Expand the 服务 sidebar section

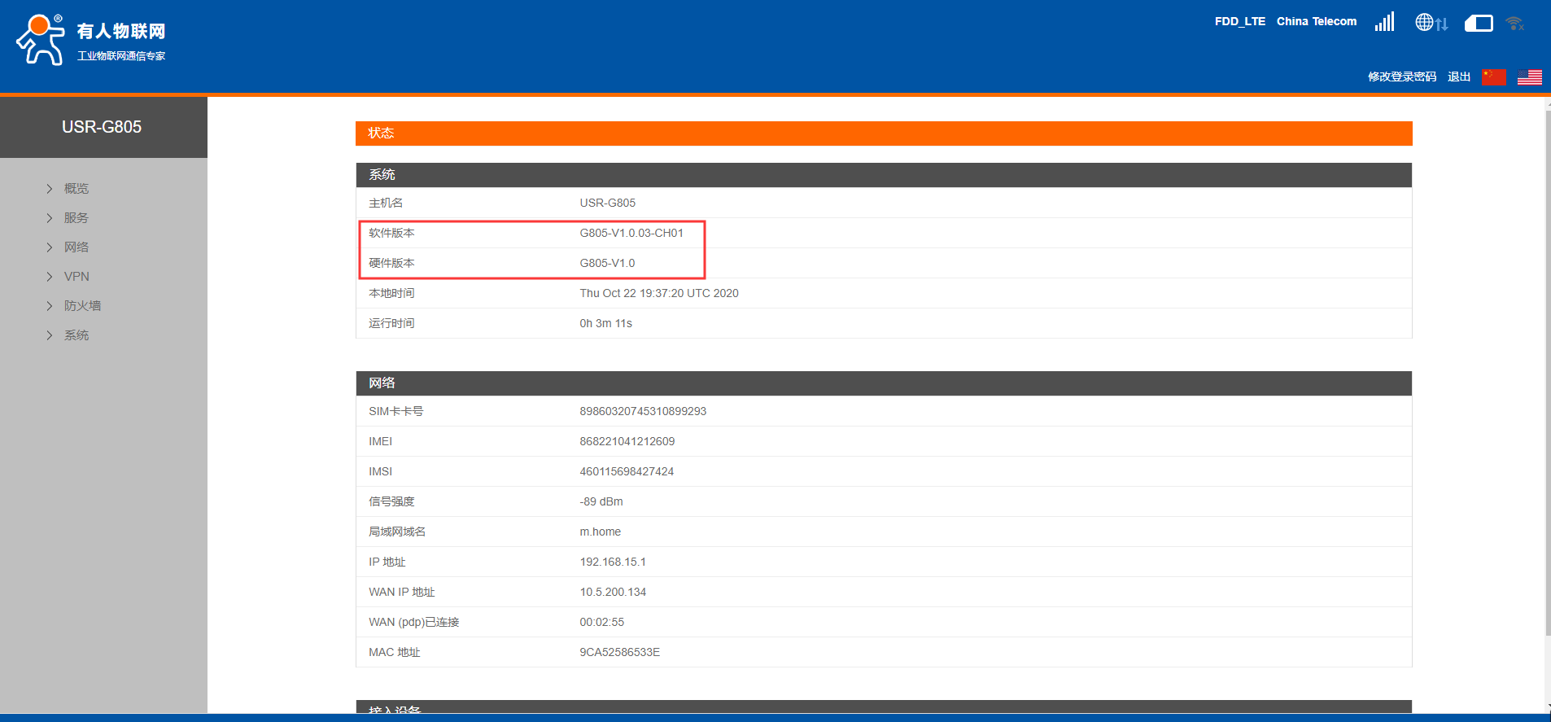pyautogui.click(x=76, y=218)
